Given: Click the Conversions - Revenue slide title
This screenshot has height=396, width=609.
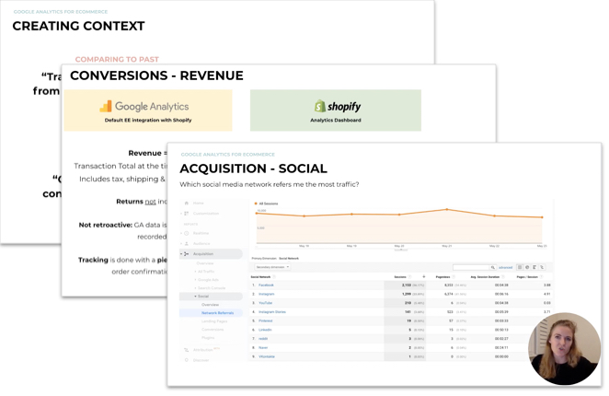Looking at the screenshot, I should pyautogui.click(x=156, y=76).
